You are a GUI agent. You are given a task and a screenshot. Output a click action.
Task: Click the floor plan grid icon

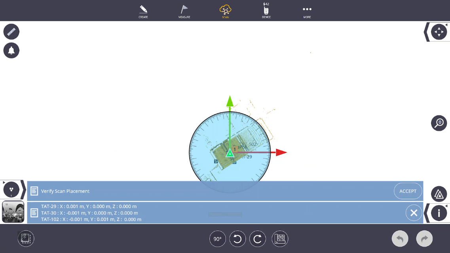click(x=280, y=239)
